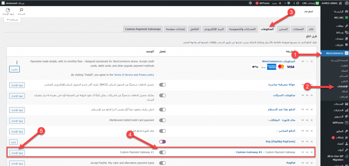This screenshot has height=166, width=349.
Task: Click Manage button for PaySky PayForm
Action: [x=13, y=141]
